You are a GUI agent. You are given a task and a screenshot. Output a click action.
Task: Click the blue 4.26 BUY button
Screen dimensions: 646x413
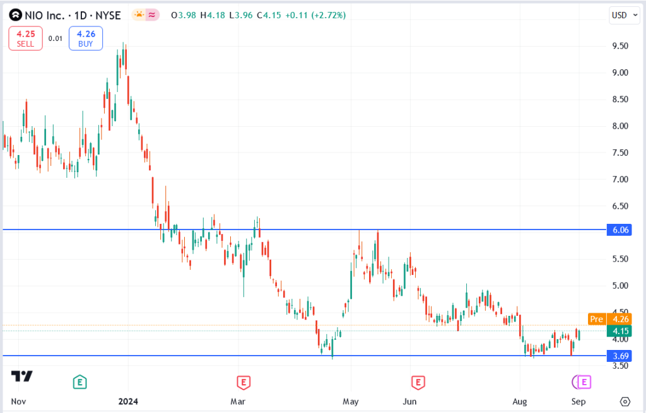coord(86,38)
